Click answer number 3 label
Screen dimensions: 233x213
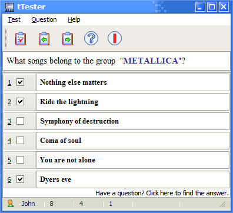pos(9,121)
